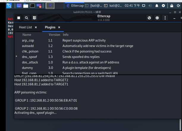Switch to the kali@2... terminal taskbar entry

point(113,6)
